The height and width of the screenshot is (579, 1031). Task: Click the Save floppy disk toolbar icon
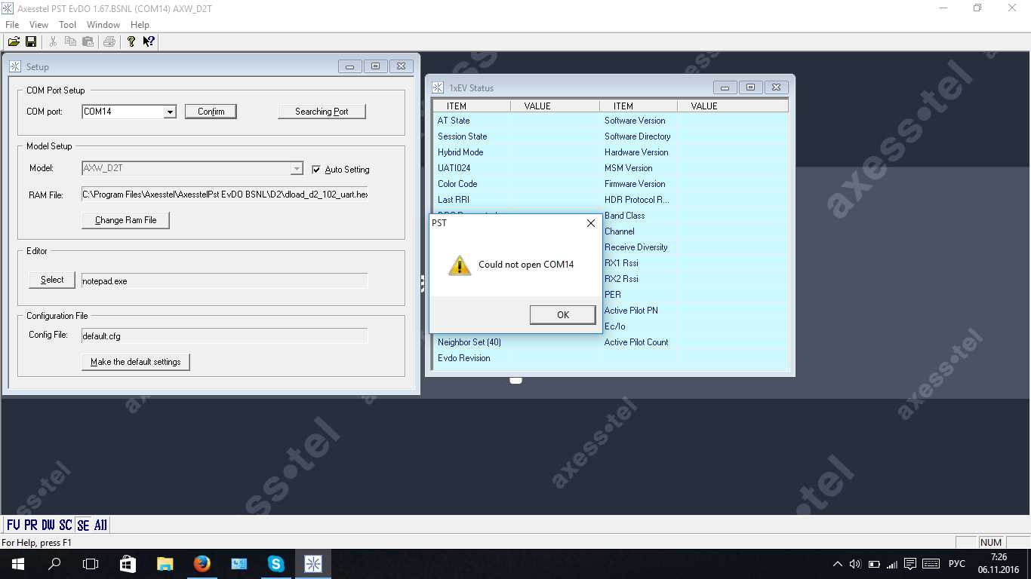(x=31, y=41)
